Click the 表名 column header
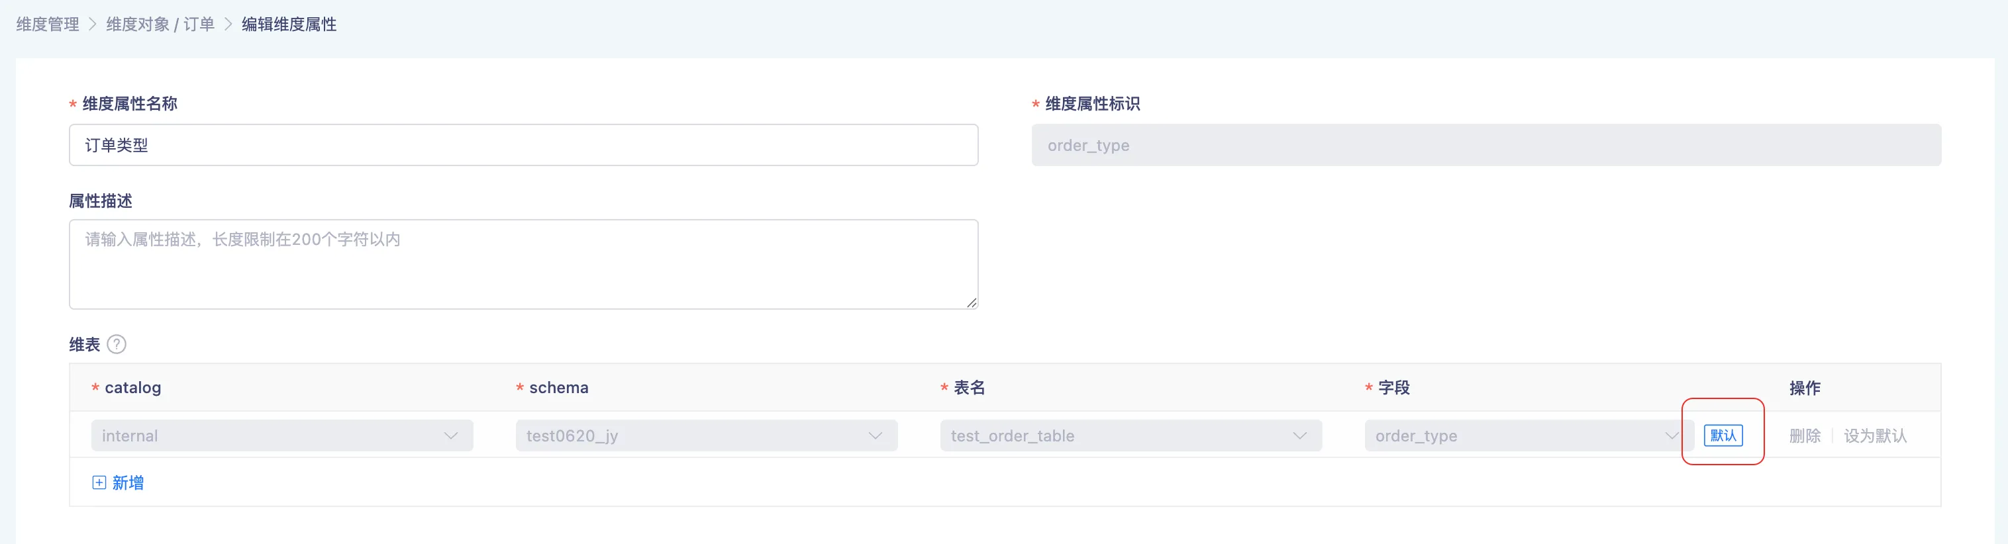 pyautogui.click(x=969, y=388)
